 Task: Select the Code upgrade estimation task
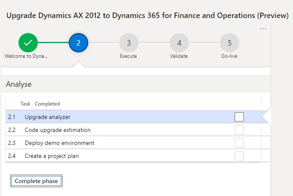138,130
